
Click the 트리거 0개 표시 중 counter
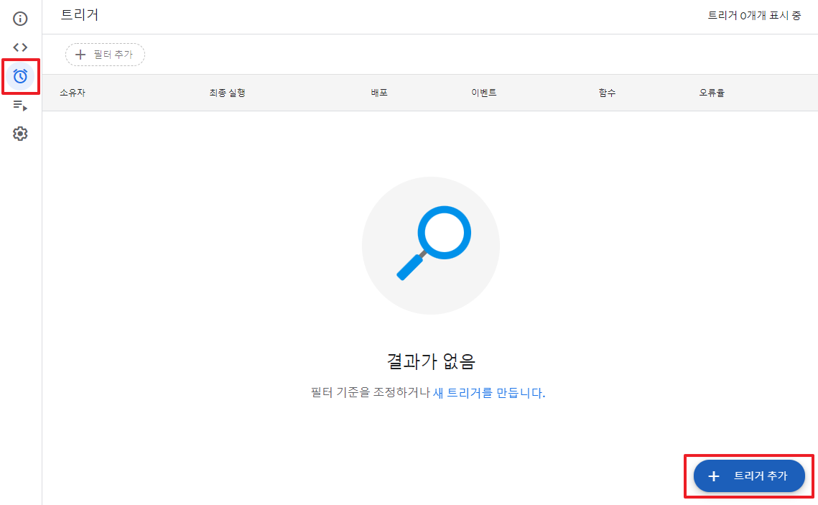(x=755, y=14)
